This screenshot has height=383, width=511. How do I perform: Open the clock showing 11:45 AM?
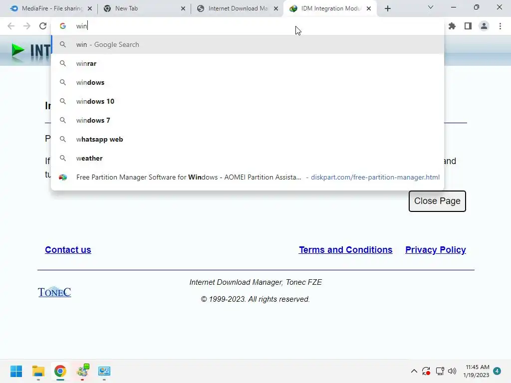point(476,371)
